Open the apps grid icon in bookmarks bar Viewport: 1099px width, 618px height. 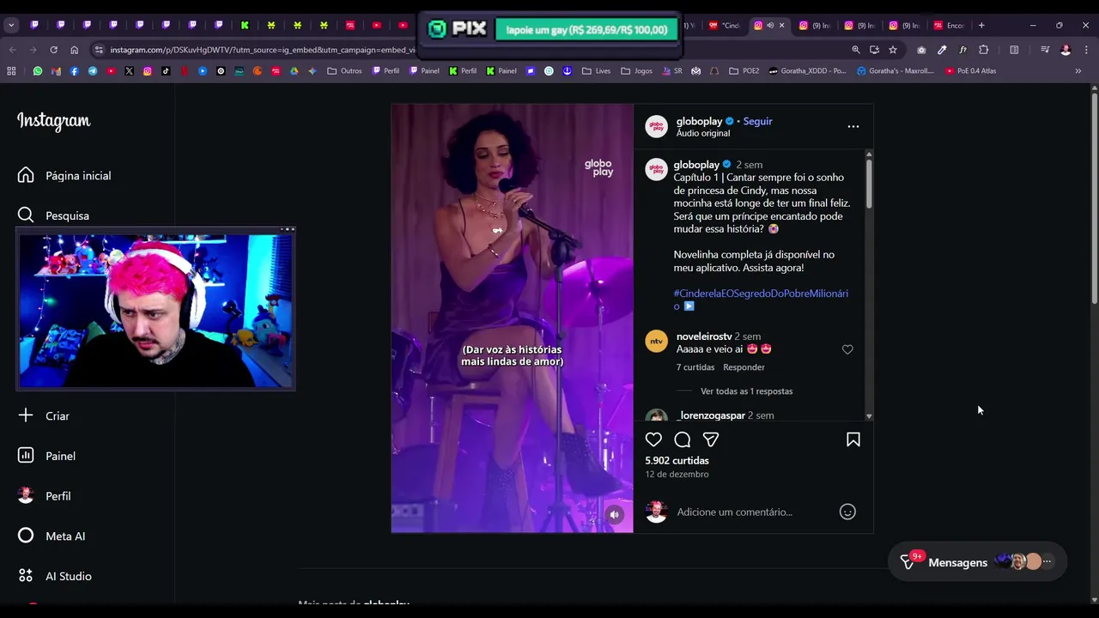click(11, 70)
